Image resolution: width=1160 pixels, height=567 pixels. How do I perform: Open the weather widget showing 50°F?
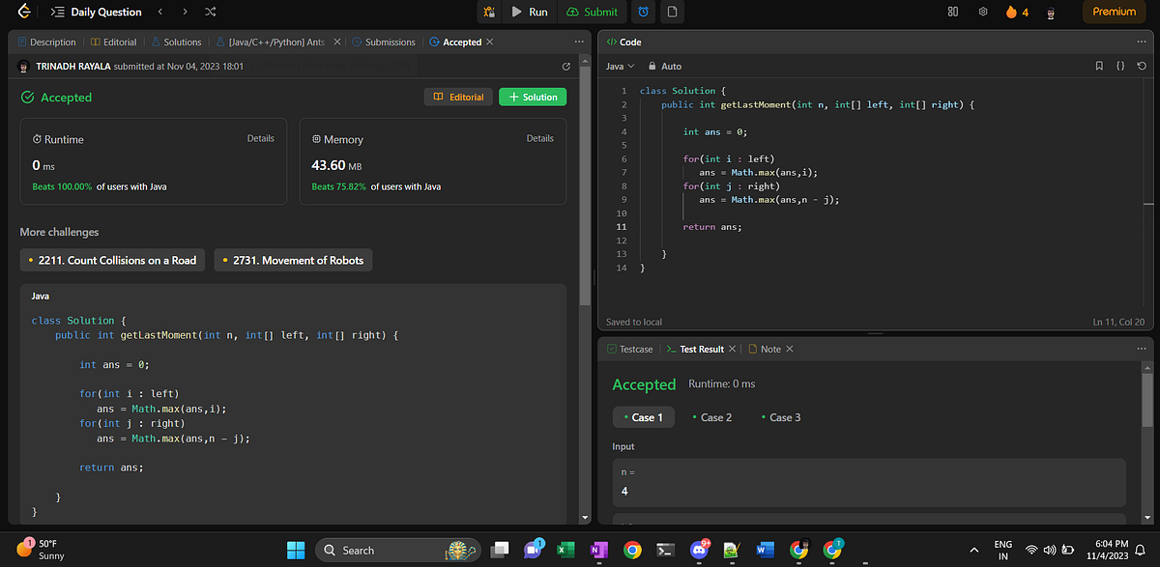41,550
